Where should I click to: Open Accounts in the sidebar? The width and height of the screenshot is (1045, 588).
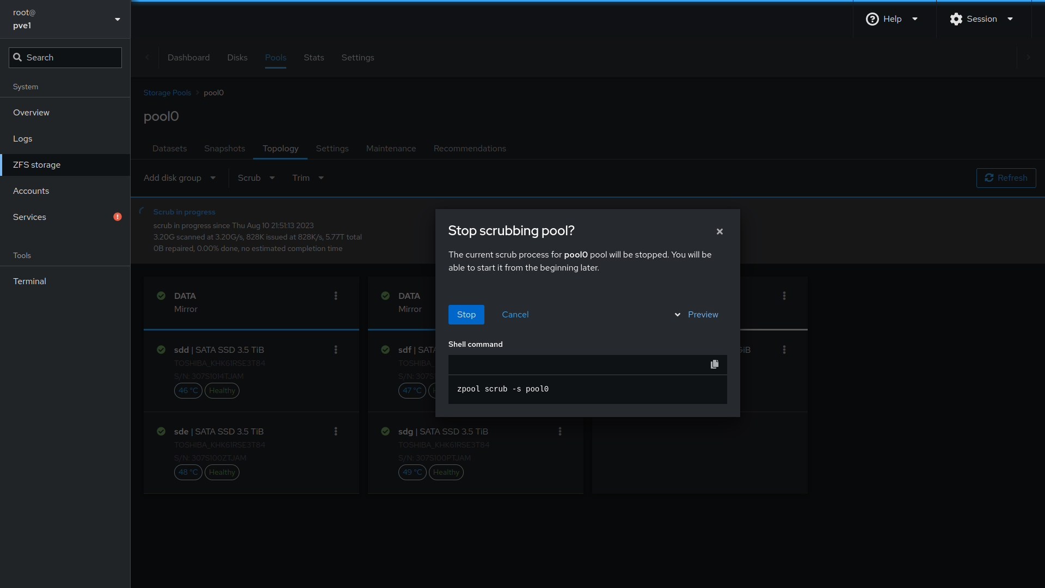(x=65, y=191)
